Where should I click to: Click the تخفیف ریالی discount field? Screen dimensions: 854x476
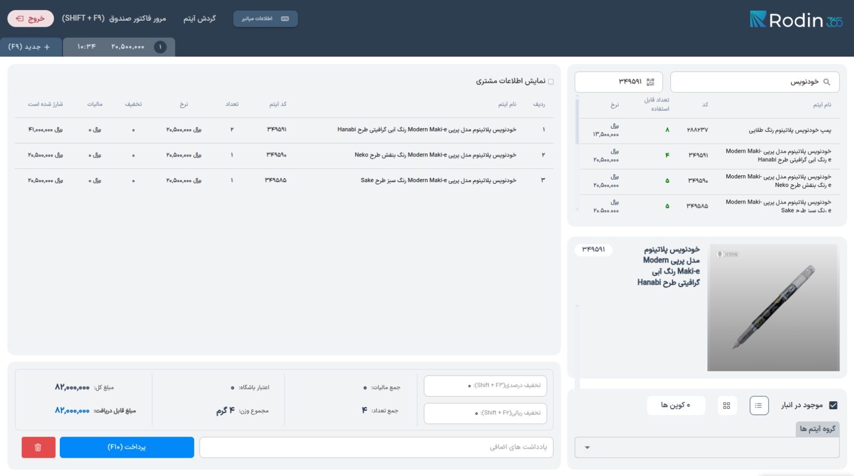point(485,413)
